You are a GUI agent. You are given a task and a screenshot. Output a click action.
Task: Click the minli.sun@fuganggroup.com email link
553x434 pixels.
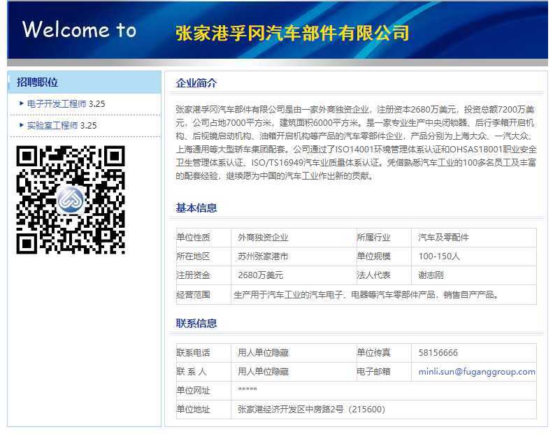point(477,372)
